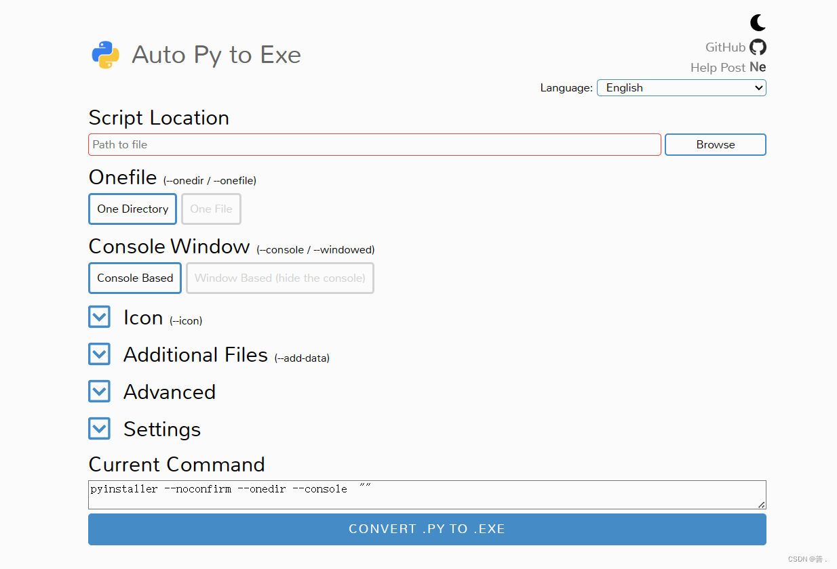Click the Onefile heading text
The width and height of the screenshot is (837, 569).
coord(123,177)
